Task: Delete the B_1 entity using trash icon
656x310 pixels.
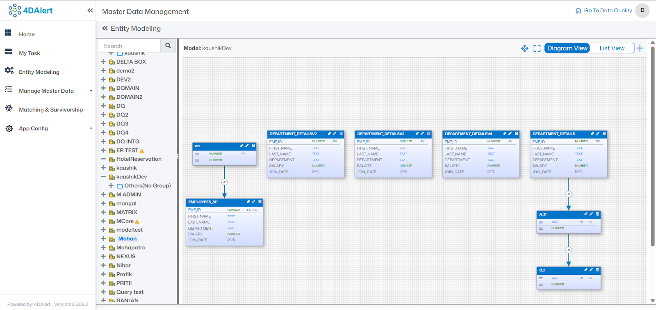Action: (x=598, y=270)
